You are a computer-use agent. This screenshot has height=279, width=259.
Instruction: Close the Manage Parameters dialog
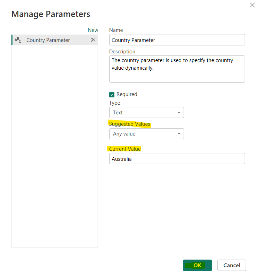(252, 5)
